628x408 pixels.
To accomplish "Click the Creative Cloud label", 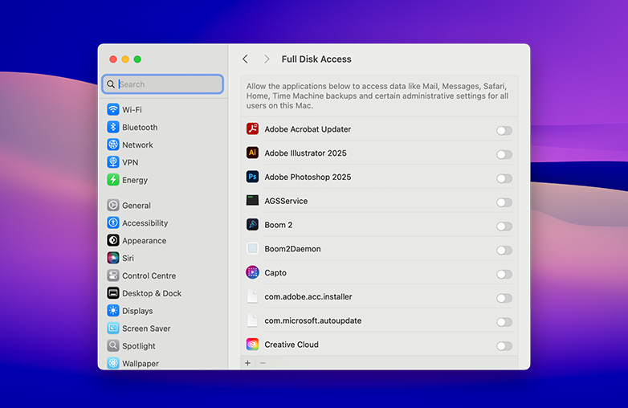I will [292, 345].
